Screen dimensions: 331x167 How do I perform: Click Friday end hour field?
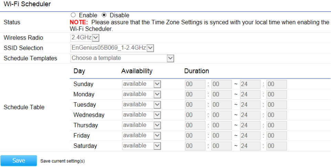click(x=250, y=136)
